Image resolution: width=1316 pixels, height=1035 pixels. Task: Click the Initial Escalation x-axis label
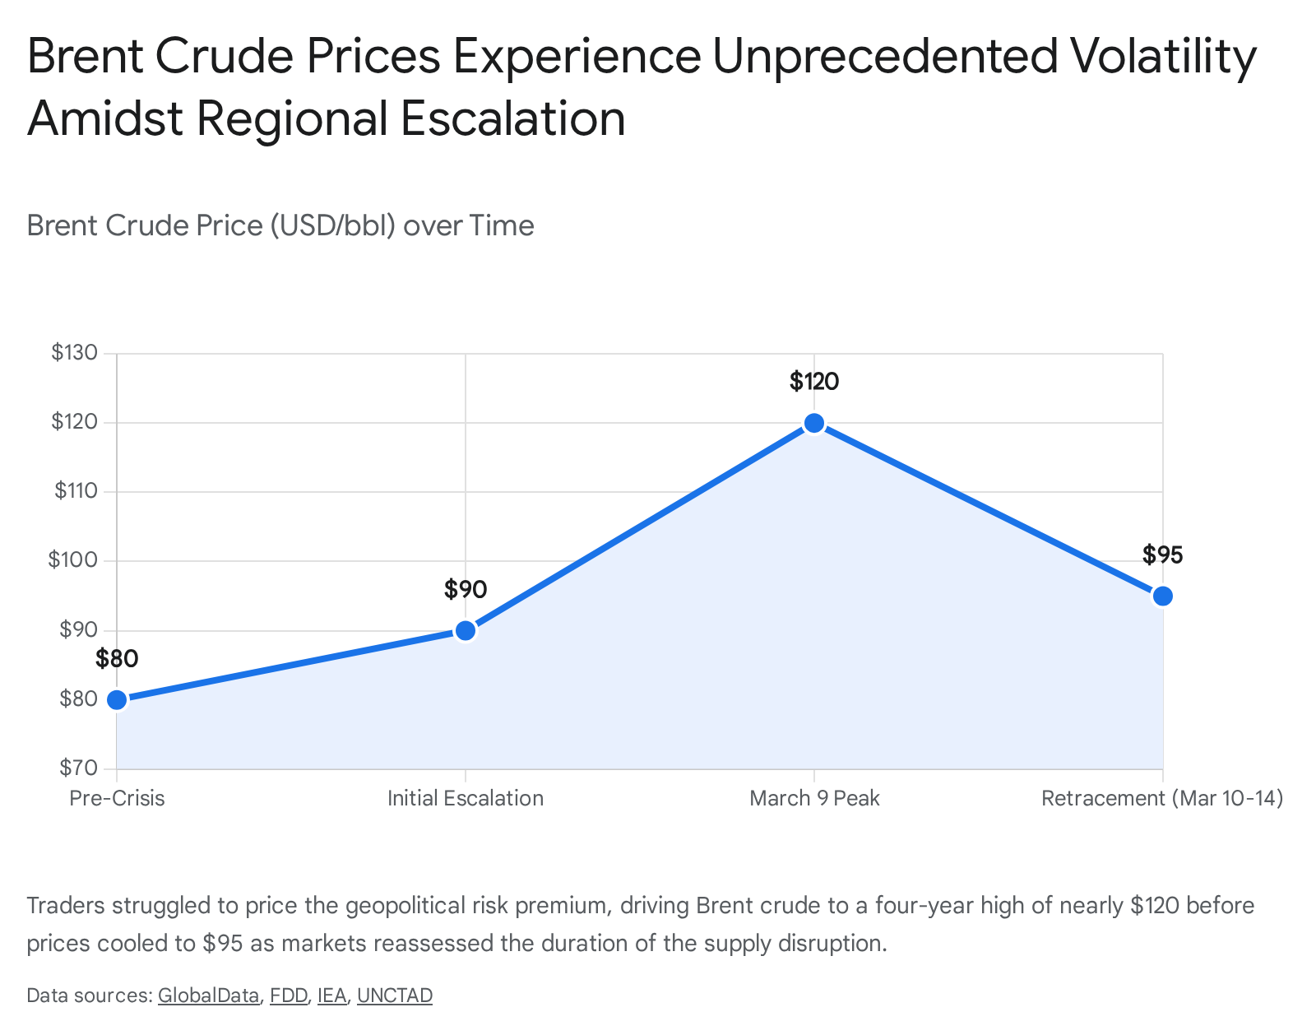pos(466,798)
